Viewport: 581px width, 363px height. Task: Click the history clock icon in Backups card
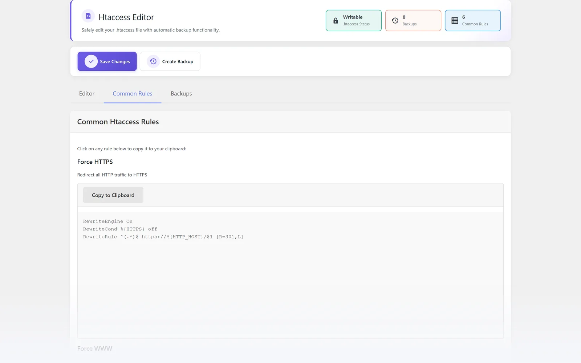coord(395,21)
